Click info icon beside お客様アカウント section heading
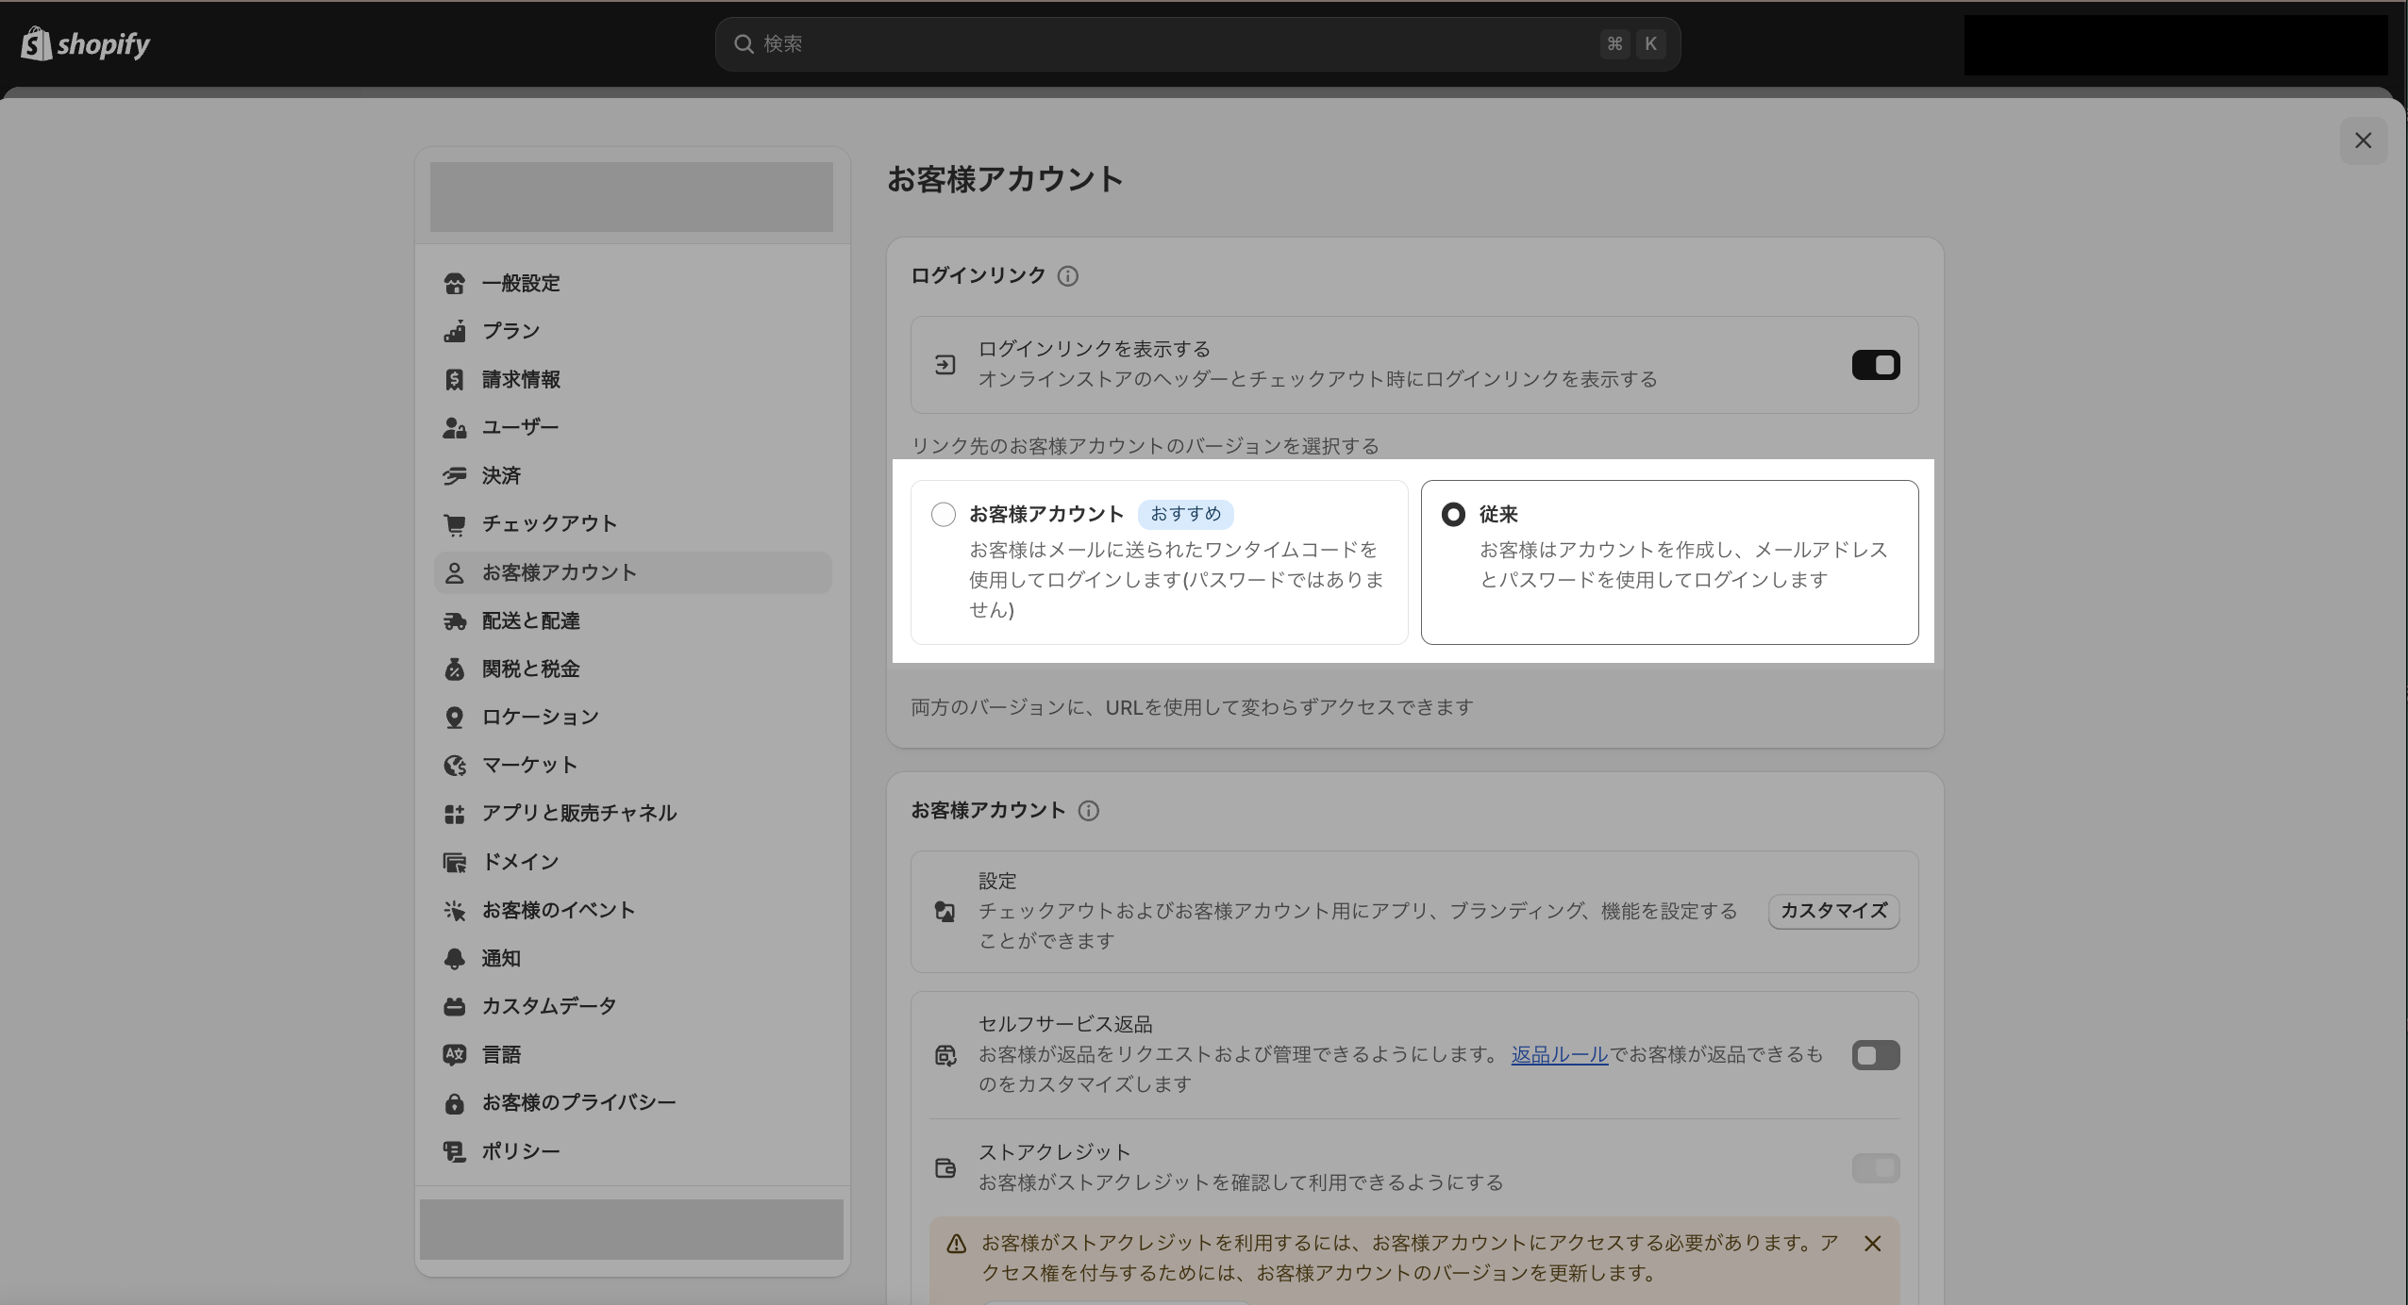The height and width of the screenshot is (1305, 2408). 1088,811
